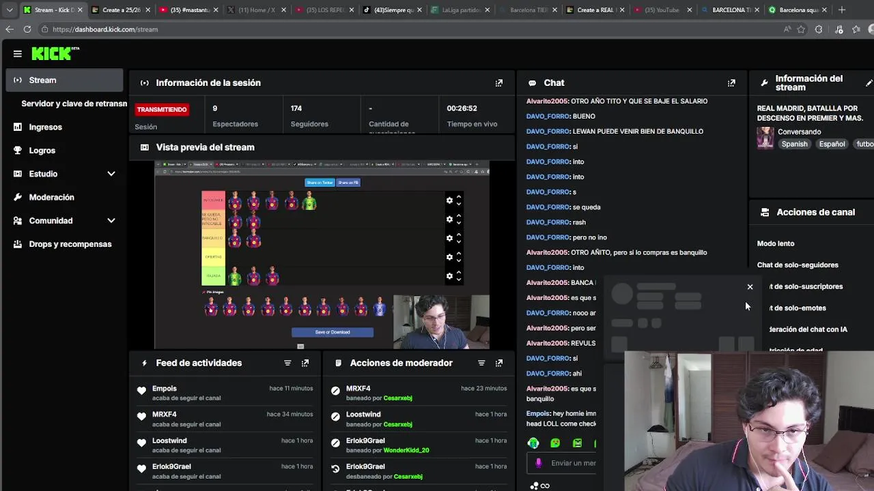
Task: Open Servidor y clave de retransmisión
Action: coord(74,104)
